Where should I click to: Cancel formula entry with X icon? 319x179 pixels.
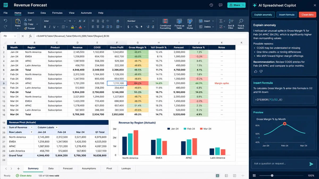click(23, 36)
